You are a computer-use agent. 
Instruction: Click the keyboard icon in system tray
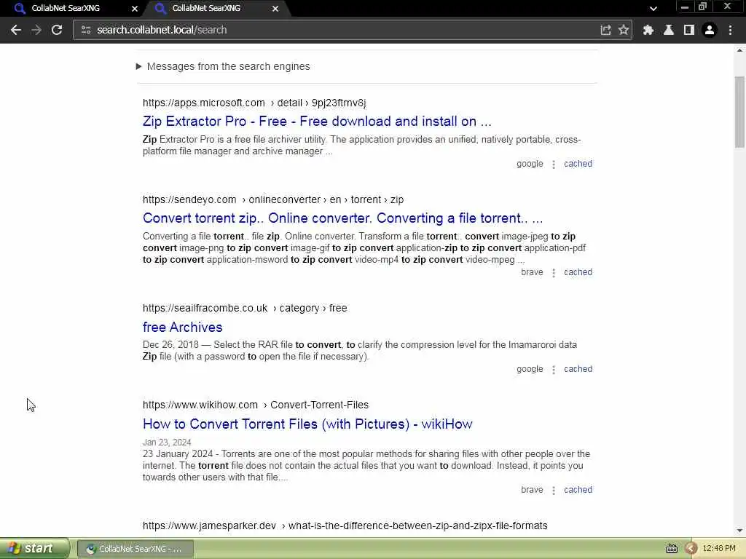[671, 549]
